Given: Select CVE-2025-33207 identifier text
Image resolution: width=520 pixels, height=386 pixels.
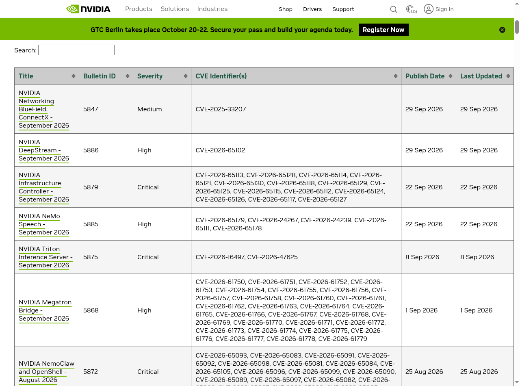Looking at the screenshot, I should tap(221, 109).
